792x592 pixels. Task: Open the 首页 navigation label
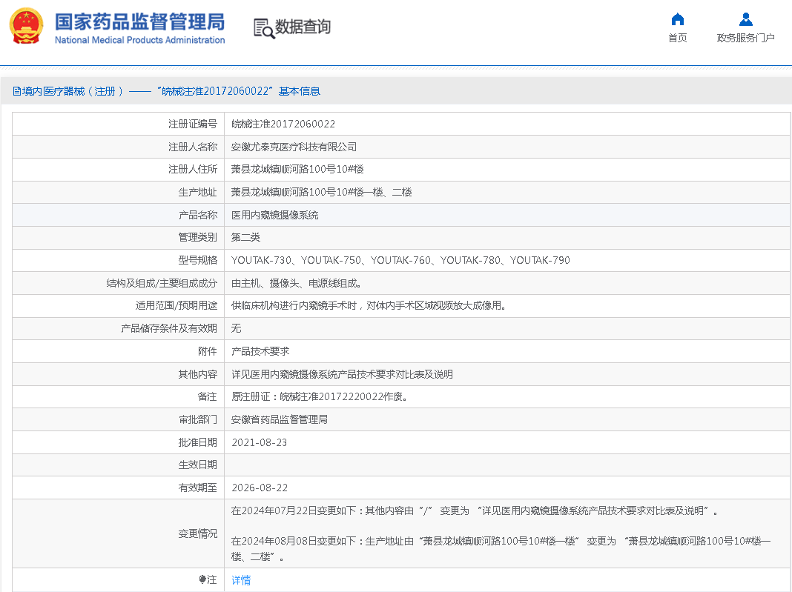[x=677, y=38]
